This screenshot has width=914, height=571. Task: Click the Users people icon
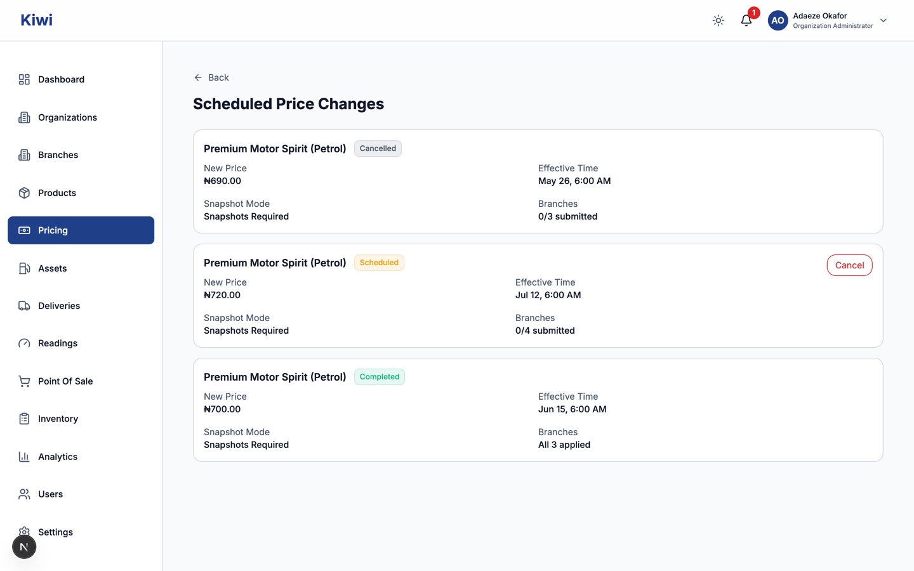24,494
